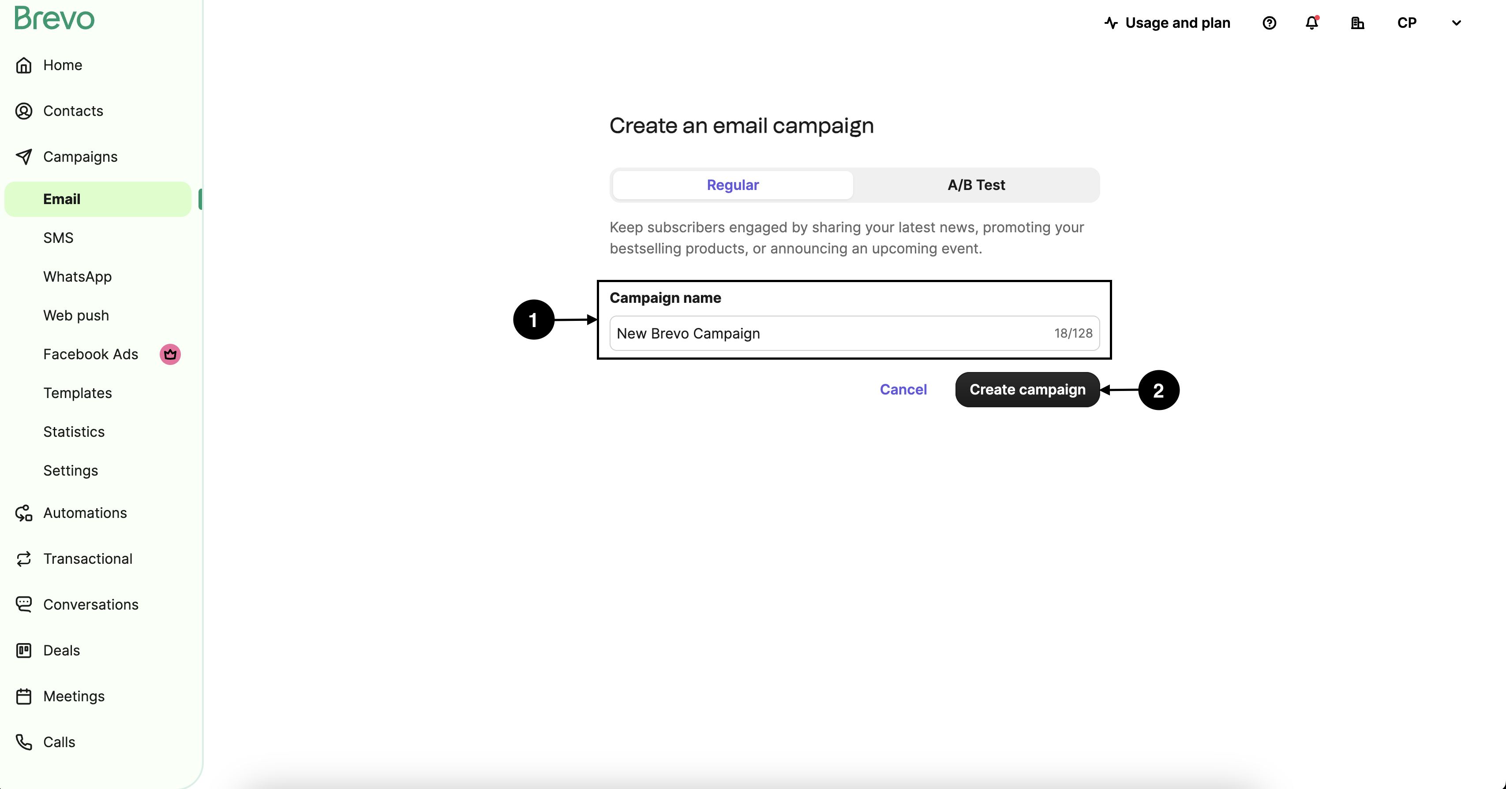The image size is (1506, 789).
Task: Click the Brevo logo
Action: point(54,18)
